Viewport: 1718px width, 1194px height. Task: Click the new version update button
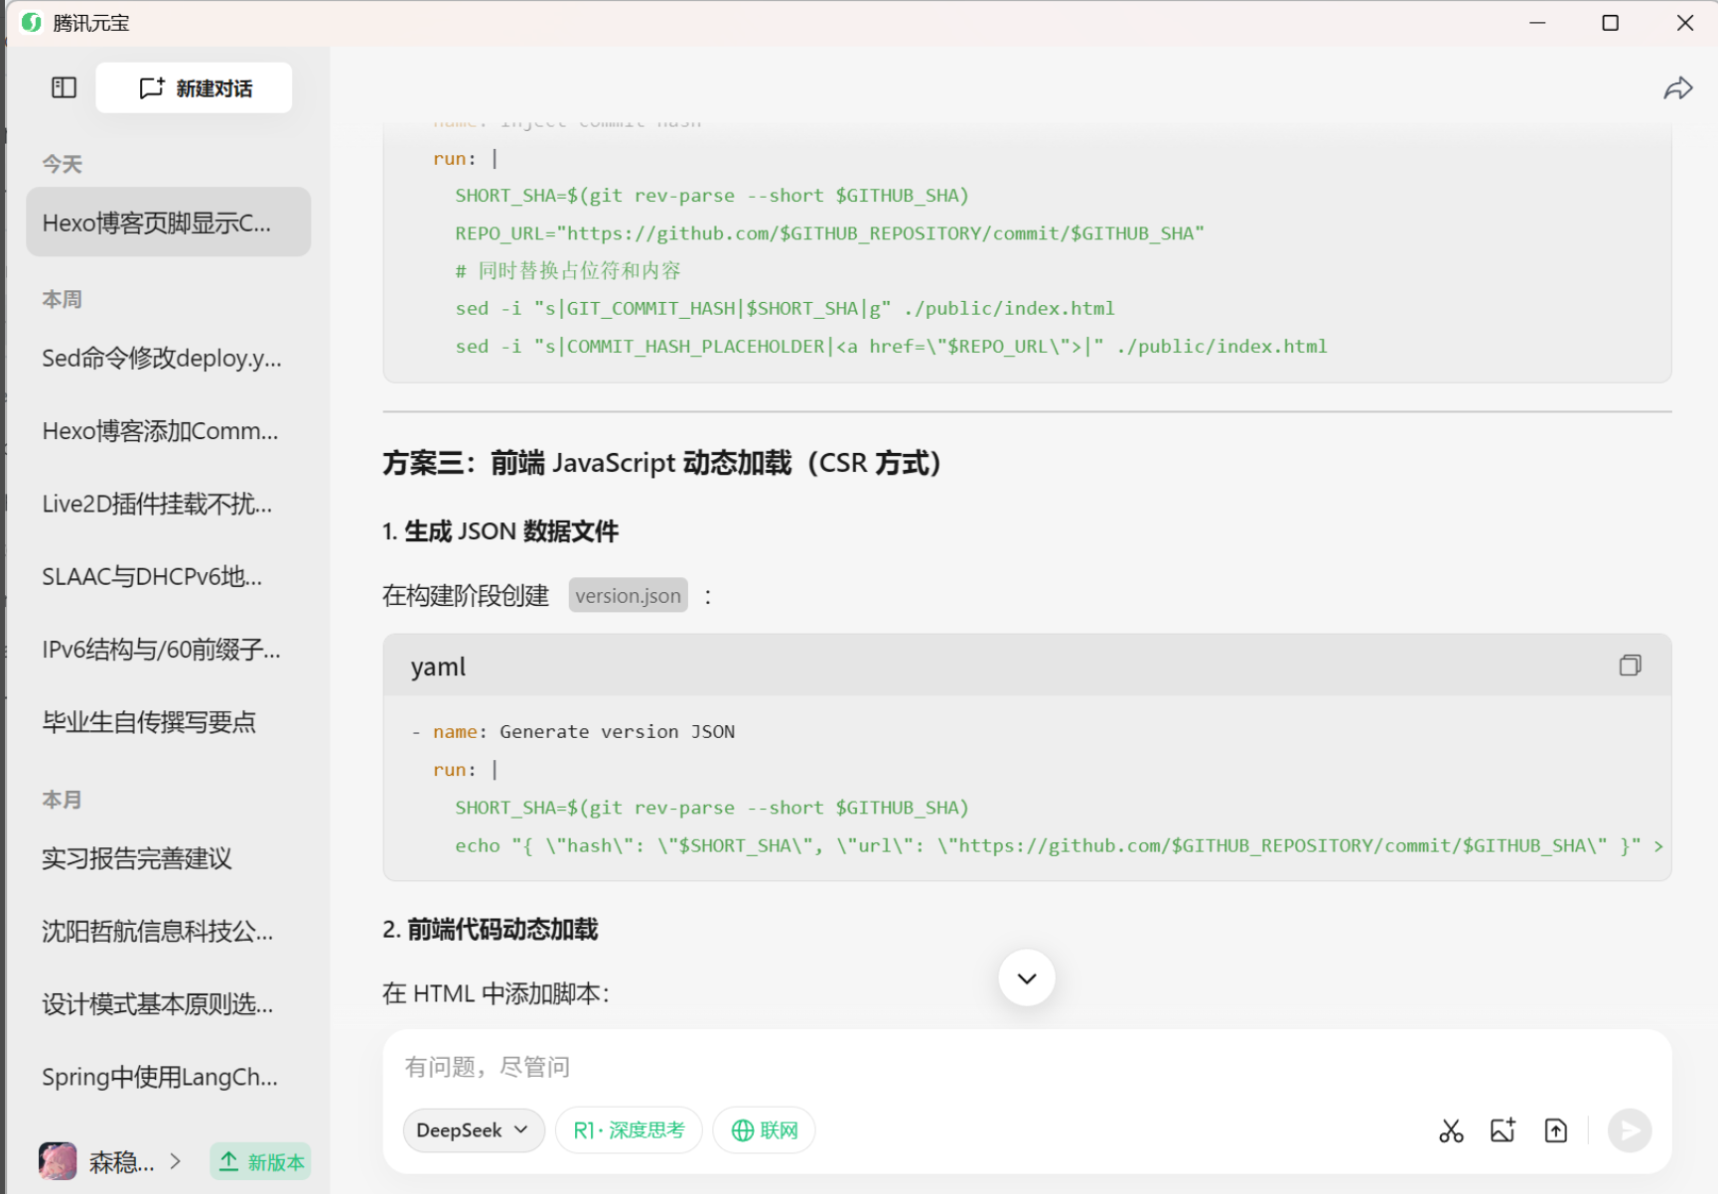click(261, 1161)
